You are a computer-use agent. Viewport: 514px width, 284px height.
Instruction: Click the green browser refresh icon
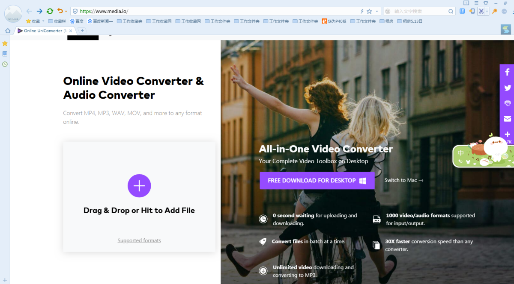point(50,11)
